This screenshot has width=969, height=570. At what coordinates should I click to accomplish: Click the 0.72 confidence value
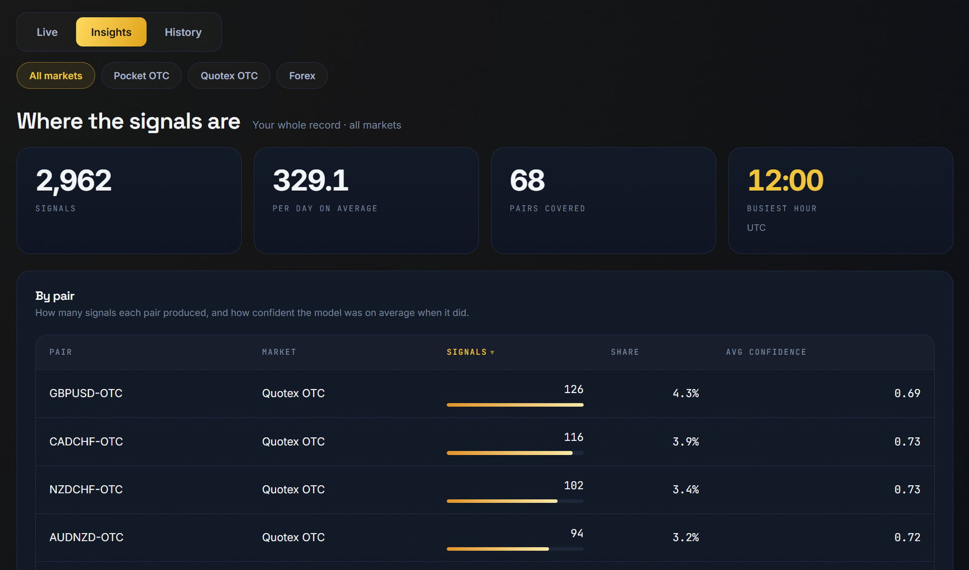pyautogui.click(x=907, y=537)
